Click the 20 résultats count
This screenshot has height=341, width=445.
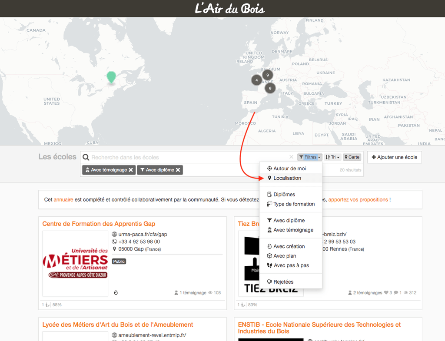[x=351, y=170]
